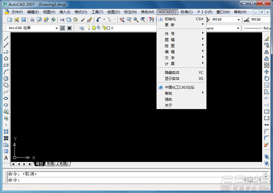Select the Polygon draw tool

tap(6, 59)
